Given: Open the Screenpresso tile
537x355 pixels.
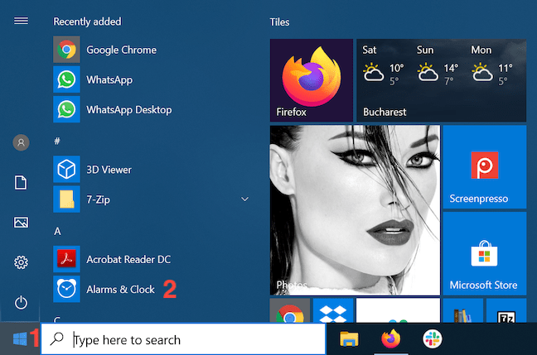Looking at the screenshot, I should click(485, 166).
